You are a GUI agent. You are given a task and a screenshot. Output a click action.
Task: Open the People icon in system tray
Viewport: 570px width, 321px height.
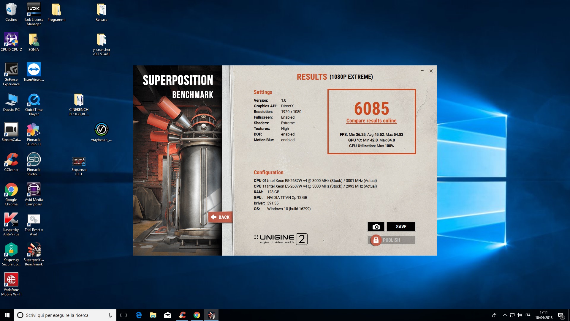point(494,315)
